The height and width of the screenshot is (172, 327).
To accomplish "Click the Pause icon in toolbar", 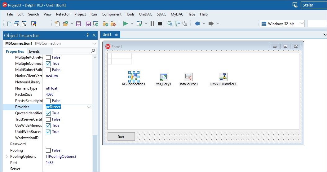I will tap(152, 24).
